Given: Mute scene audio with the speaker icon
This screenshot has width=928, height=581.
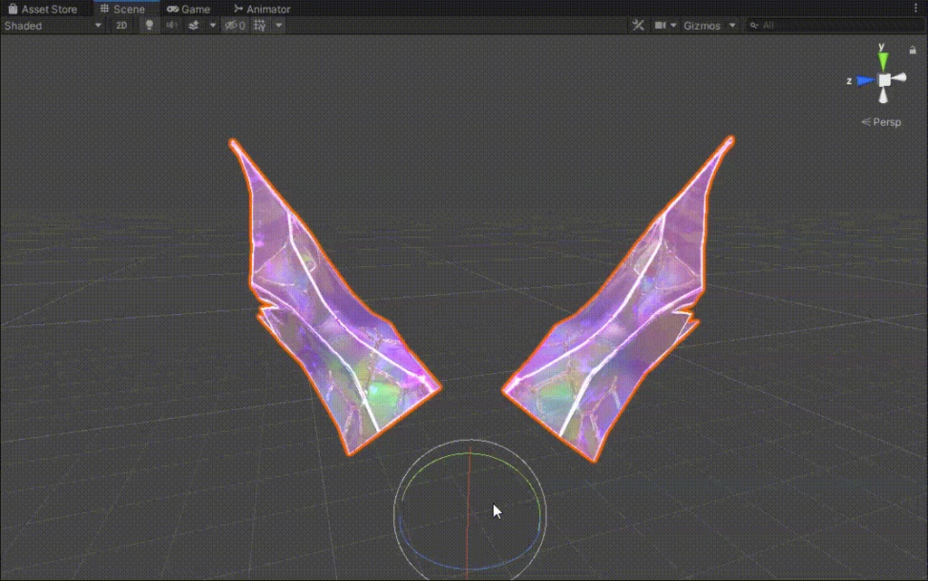Looking at the screenshot, I should [172, 25].
